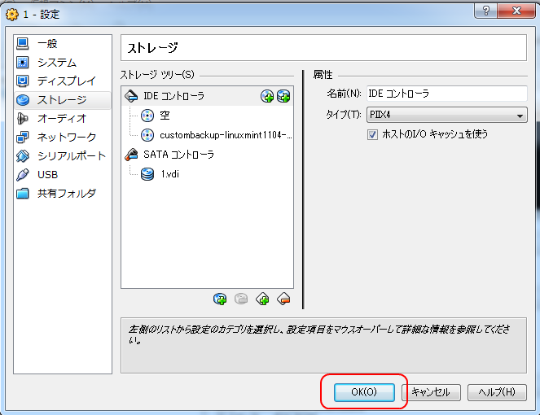Viewport: 540px width, 415px height.
Task: Toggle ホストのI/O キャッシュを使う checkbox
Action: (373, 133)
